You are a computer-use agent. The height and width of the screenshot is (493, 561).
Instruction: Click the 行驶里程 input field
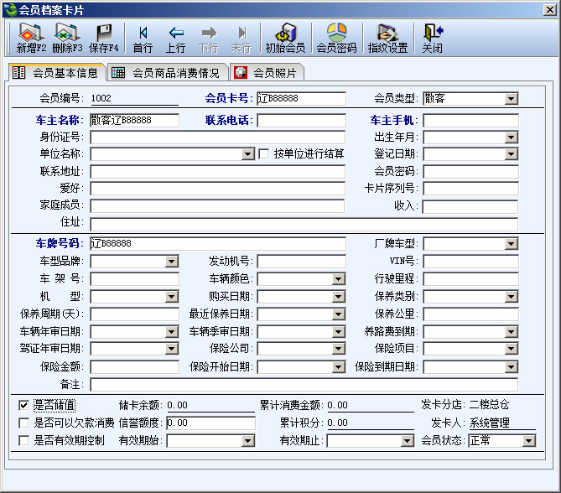470,278
